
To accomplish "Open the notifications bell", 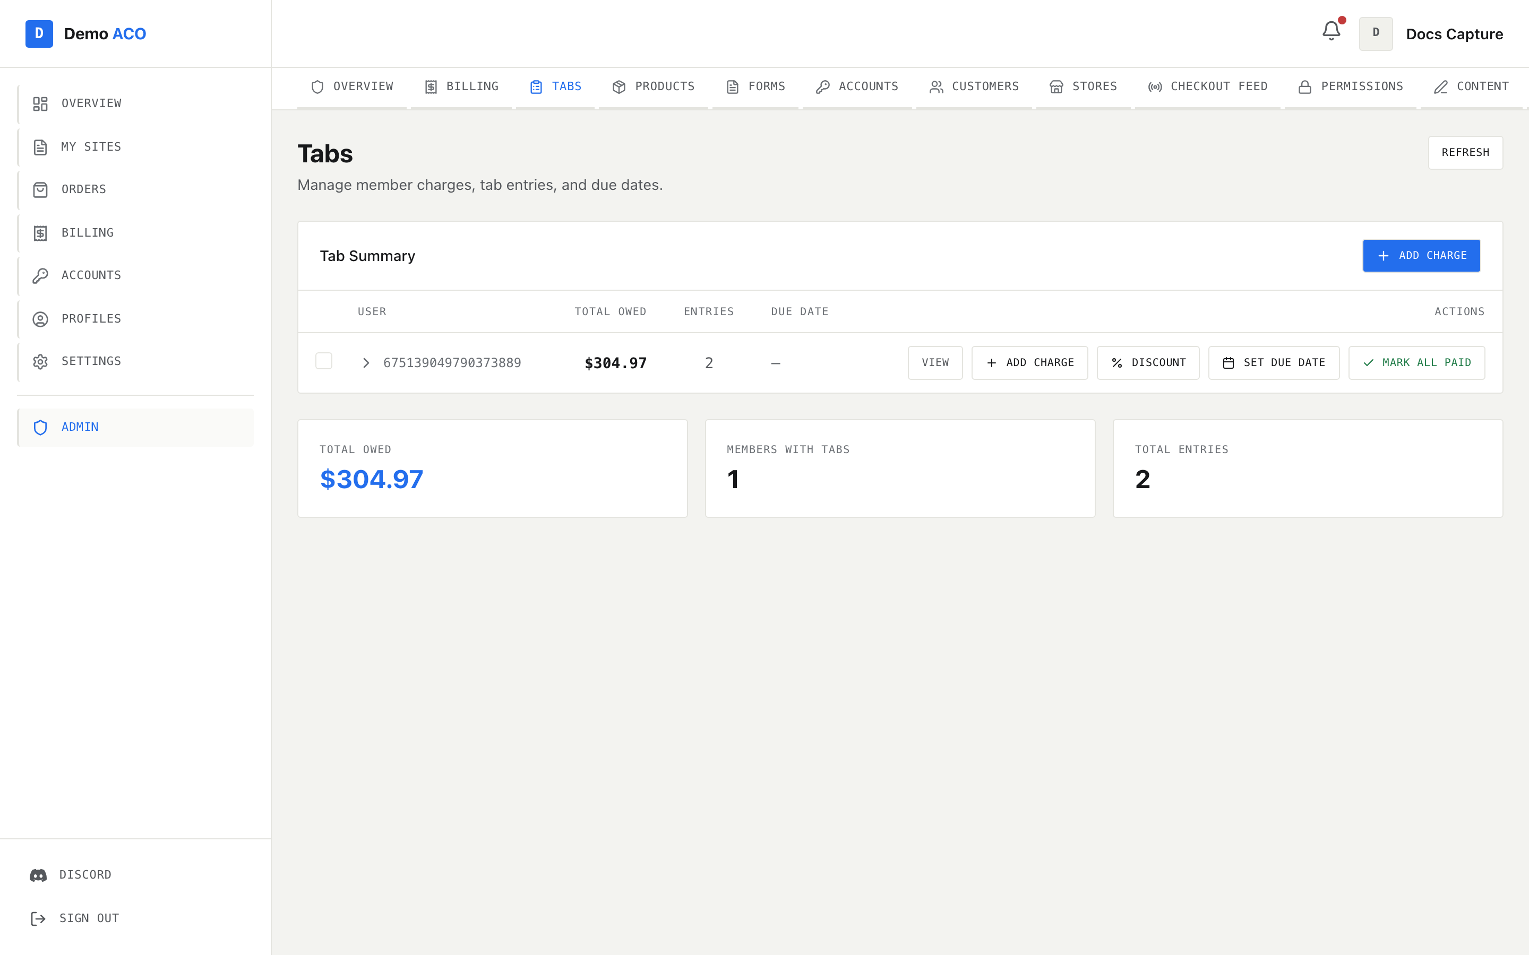I will point(1330,31).
